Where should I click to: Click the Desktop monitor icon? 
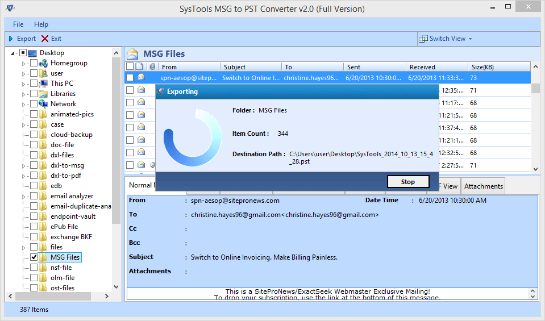(x=32, y=53)
